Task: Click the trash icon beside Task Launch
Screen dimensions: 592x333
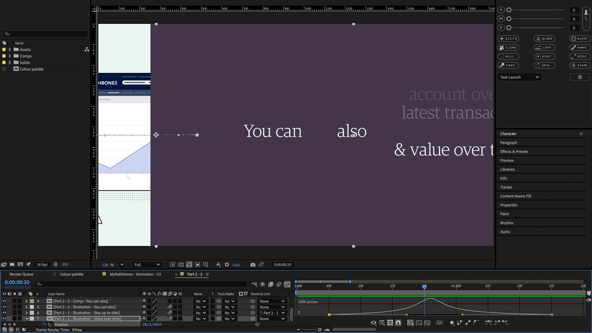Action: 579,77
